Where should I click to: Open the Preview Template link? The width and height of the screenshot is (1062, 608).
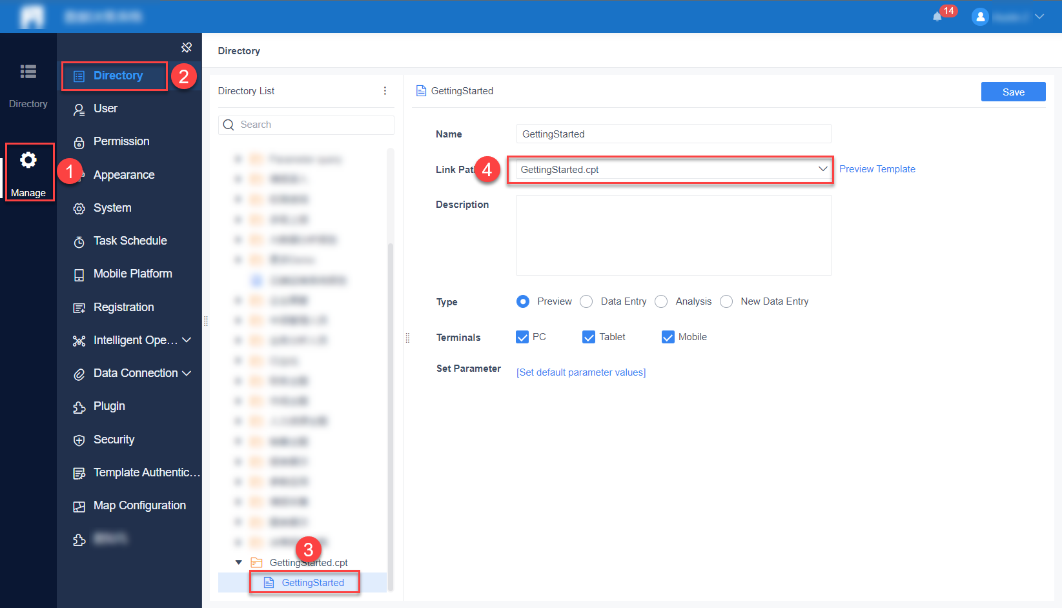[x=877, y=168]
